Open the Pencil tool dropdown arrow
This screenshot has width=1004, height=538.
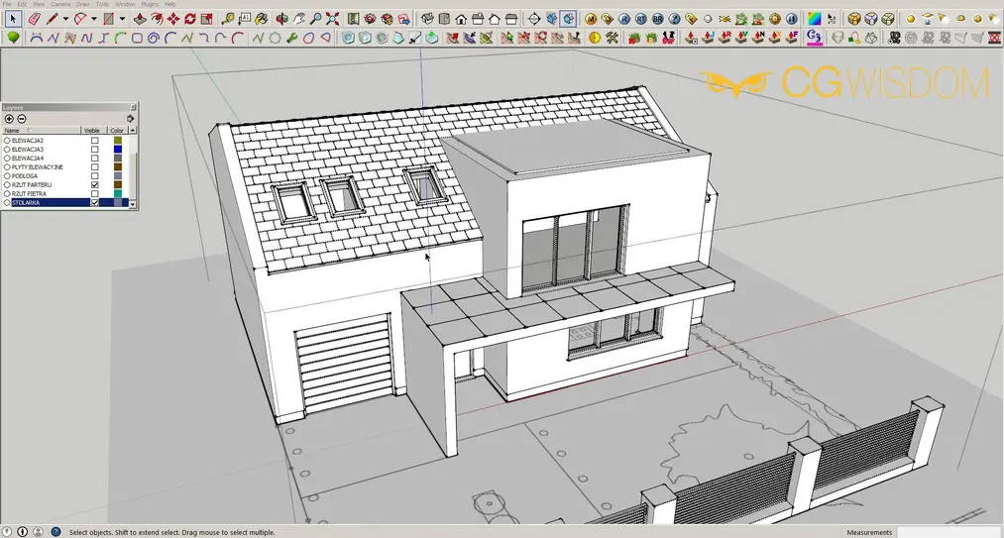tap(65, 19)
